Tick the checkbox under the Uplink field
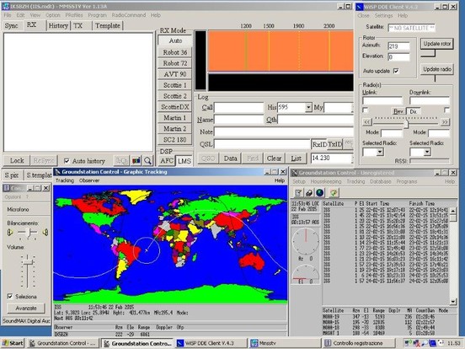The height and width of the screenshot is (349, 465). (x=366, y=110)
